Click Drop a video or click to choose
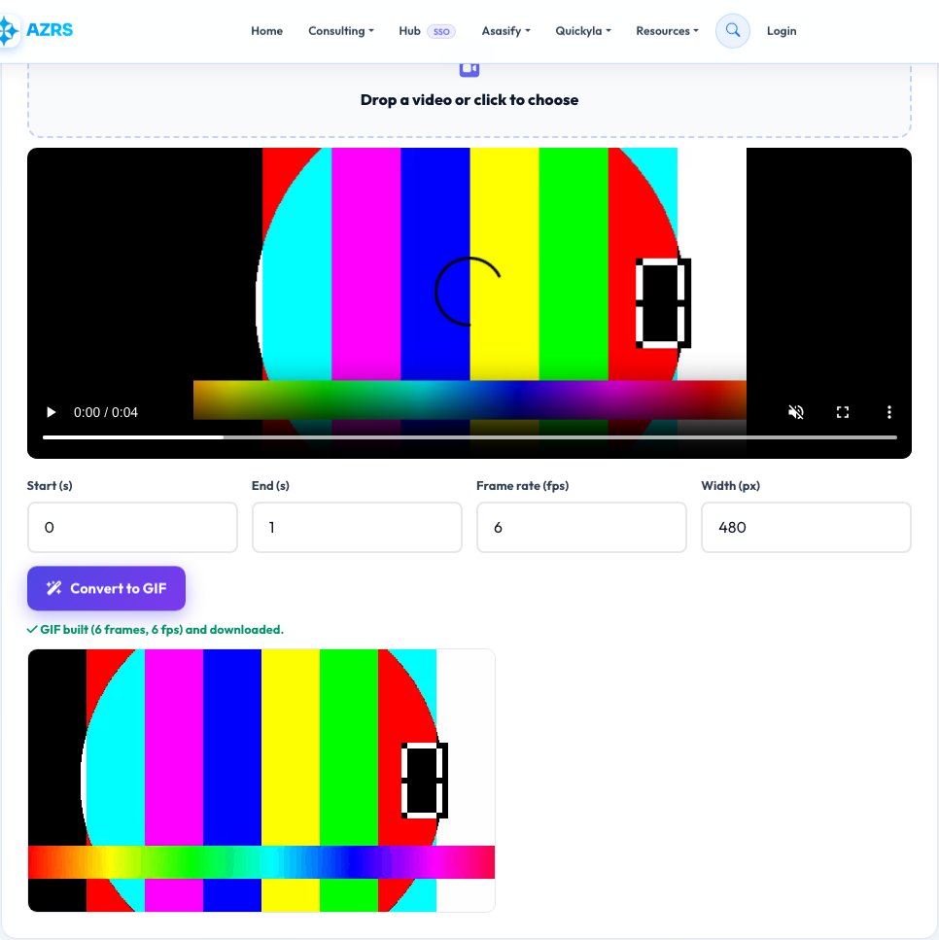The height and width of the screenshot is (940, 939). coord(469,99)
